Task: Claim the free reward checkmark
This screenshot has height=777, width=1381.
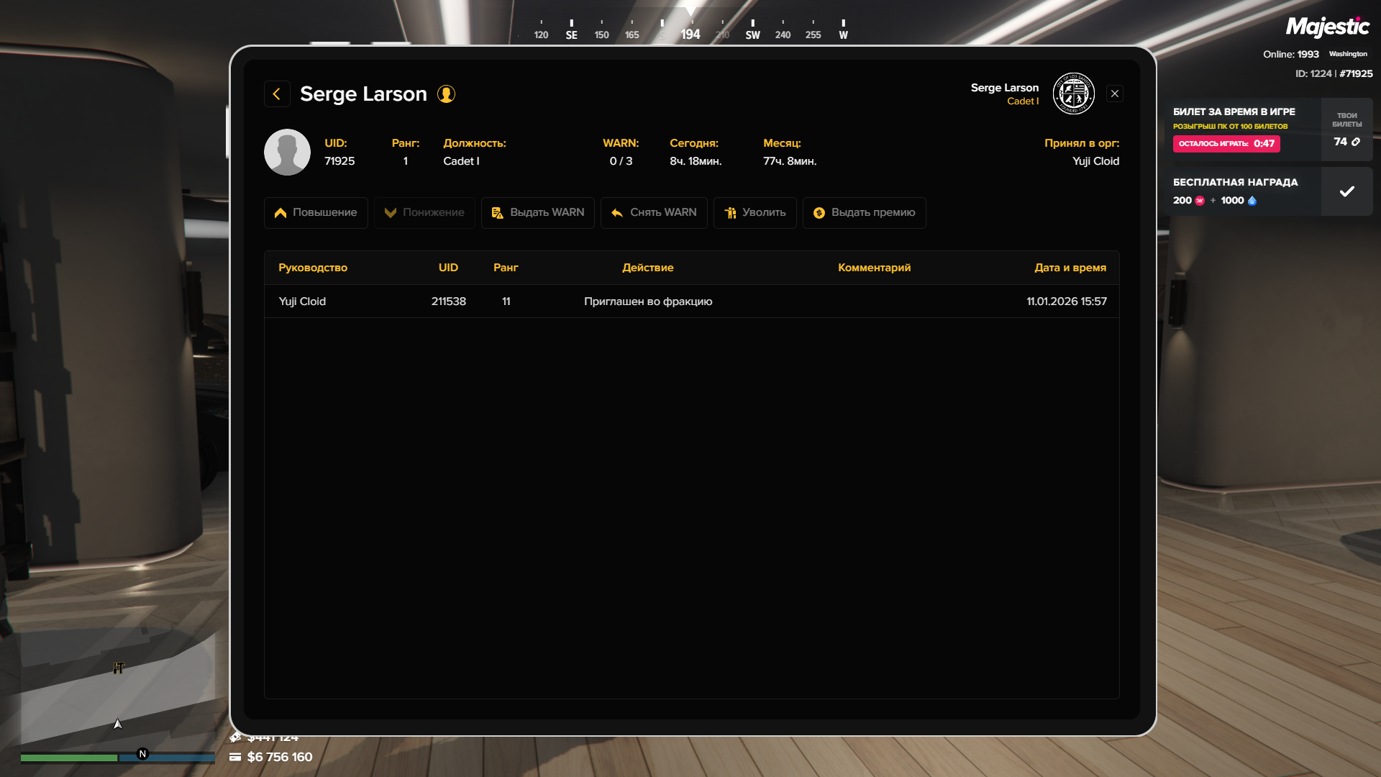Action: [x=1347, y=191]
